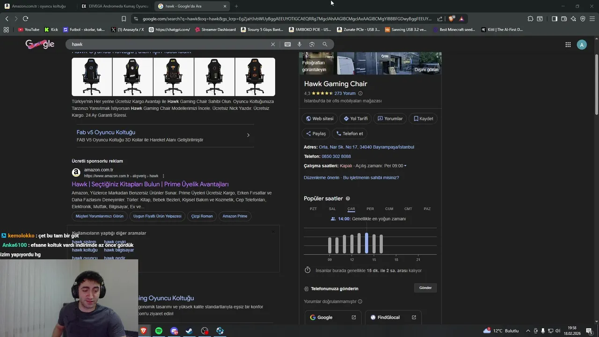Open Discord from the taskbar
599x337 pixels.
(174, 331)
